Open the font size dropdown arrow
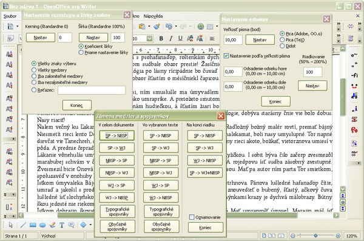364x241 pixels. point(149,38)
